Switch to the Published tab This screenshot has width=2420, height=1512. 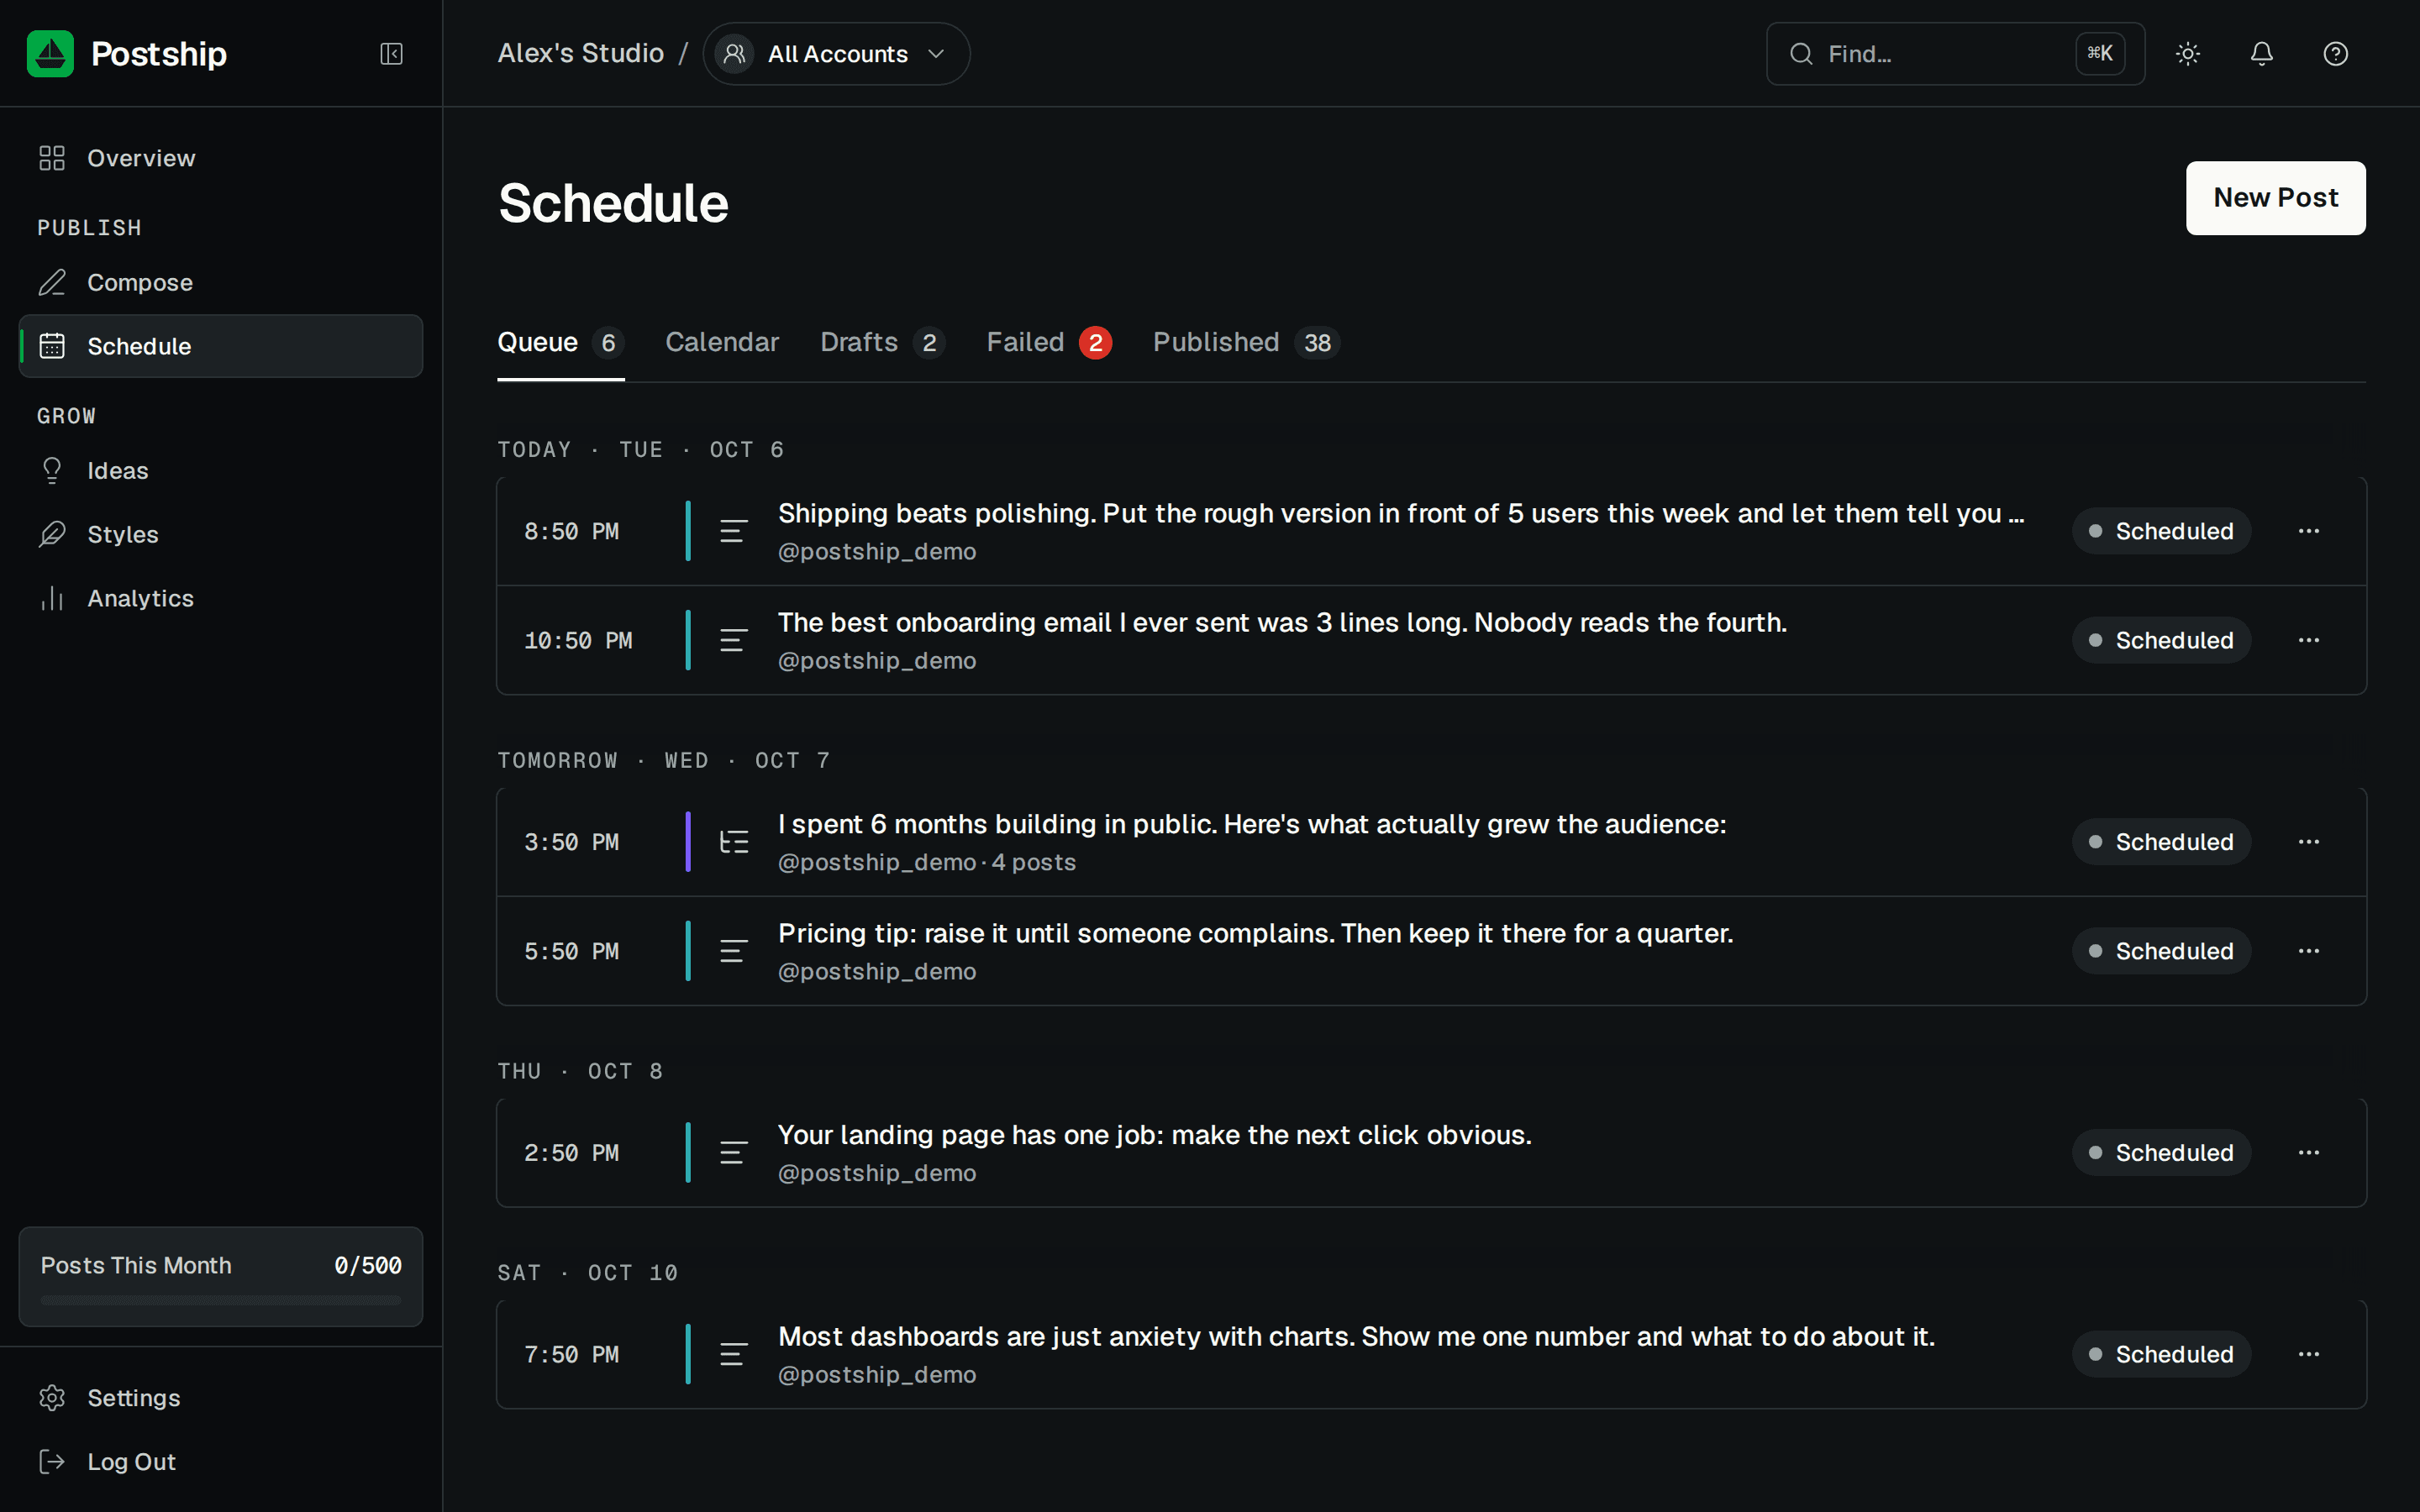point(1246,343)
